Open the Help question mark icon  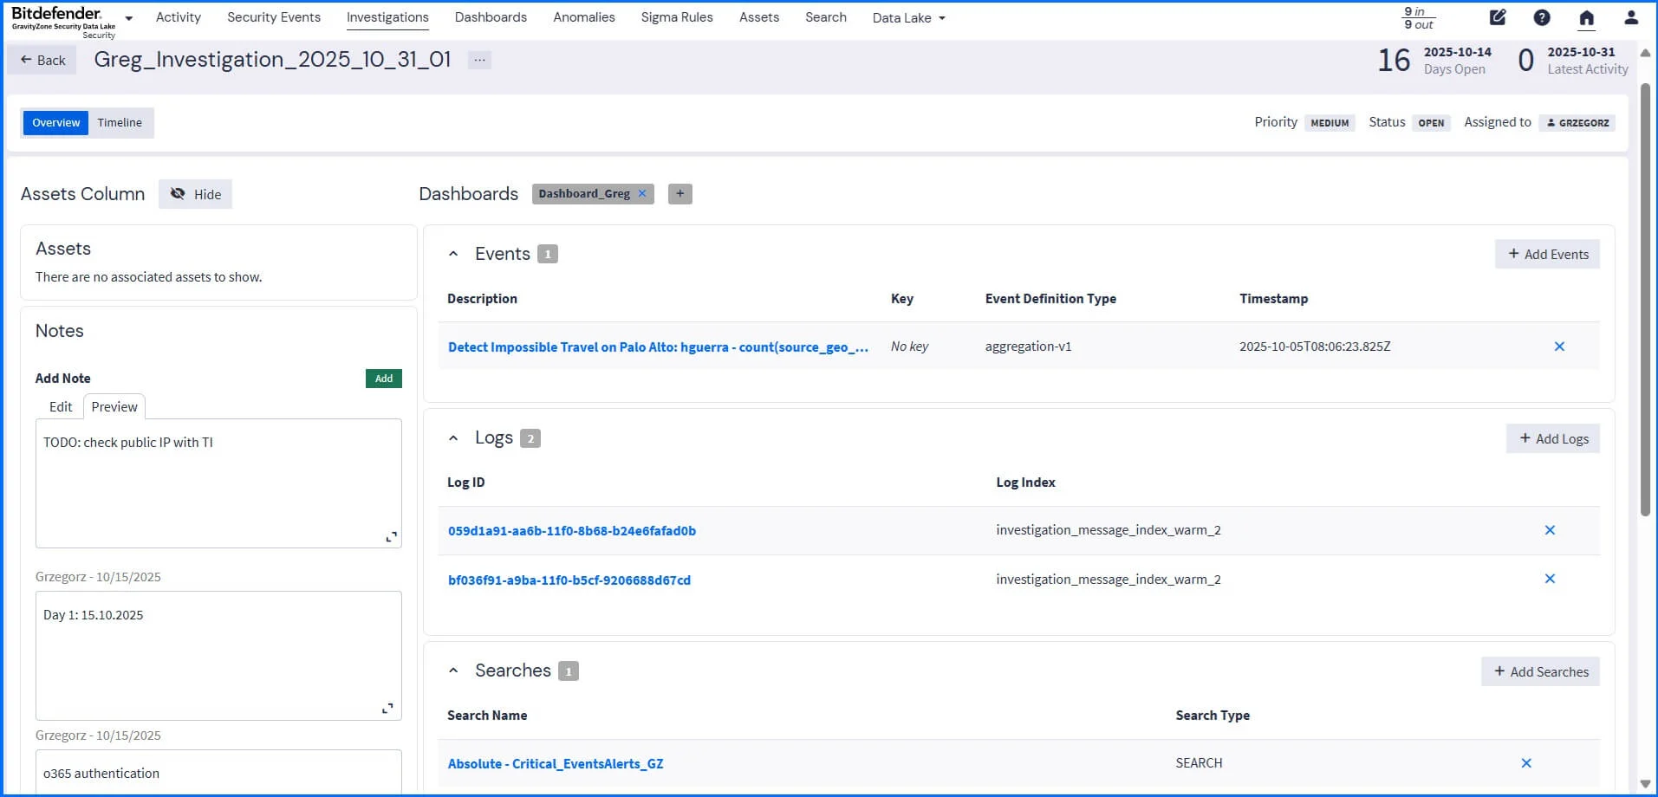[x=1542, y=17]
